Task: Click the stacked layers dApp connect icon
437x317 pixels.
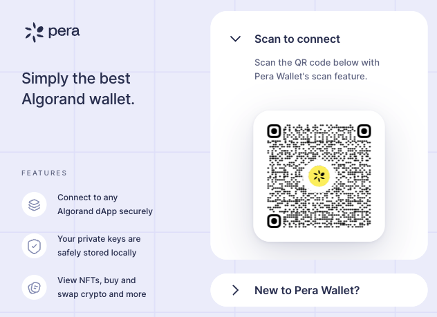Action: 34,204
